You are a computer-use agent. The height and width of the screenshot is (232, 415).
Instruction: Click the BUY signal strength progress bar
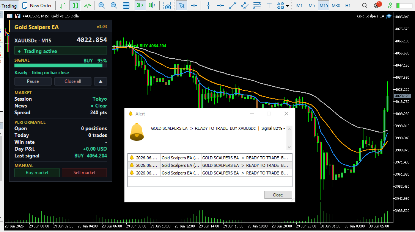61,65
